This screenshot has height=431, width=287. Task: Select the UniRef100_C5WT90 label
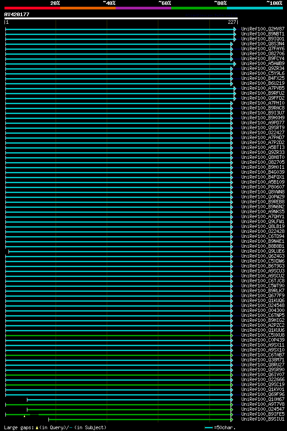click(263, 286)
